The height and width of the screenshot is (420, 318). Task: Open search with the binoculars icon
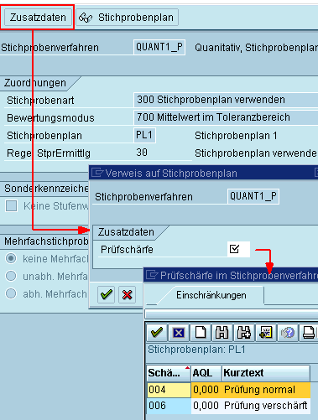222,333
